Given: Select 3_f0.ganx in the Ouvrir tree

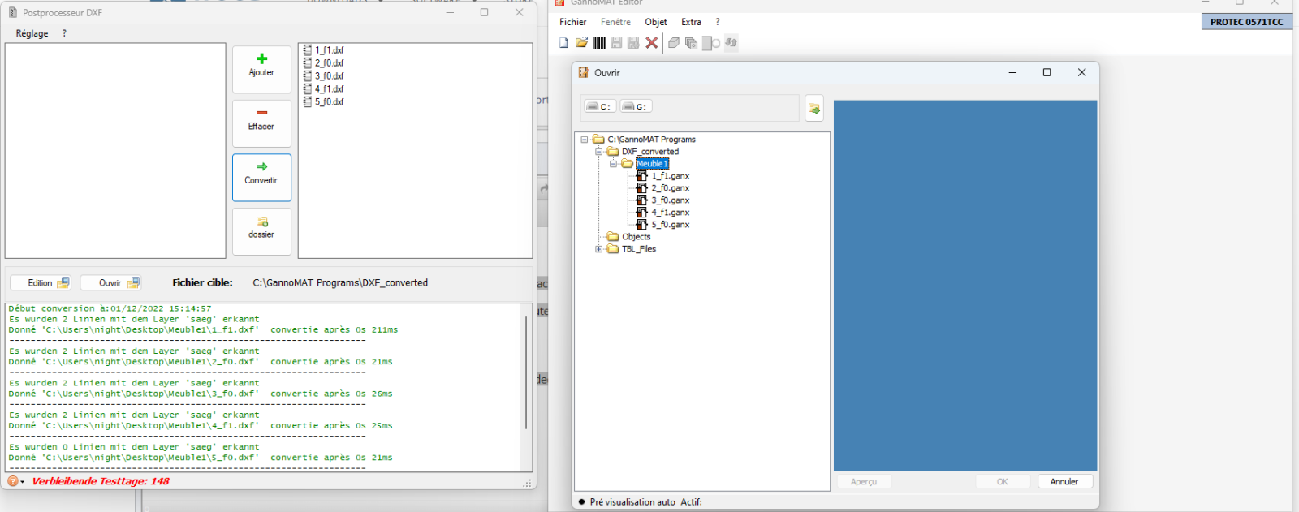Looking at the screenshot, I should click(670, 200).
